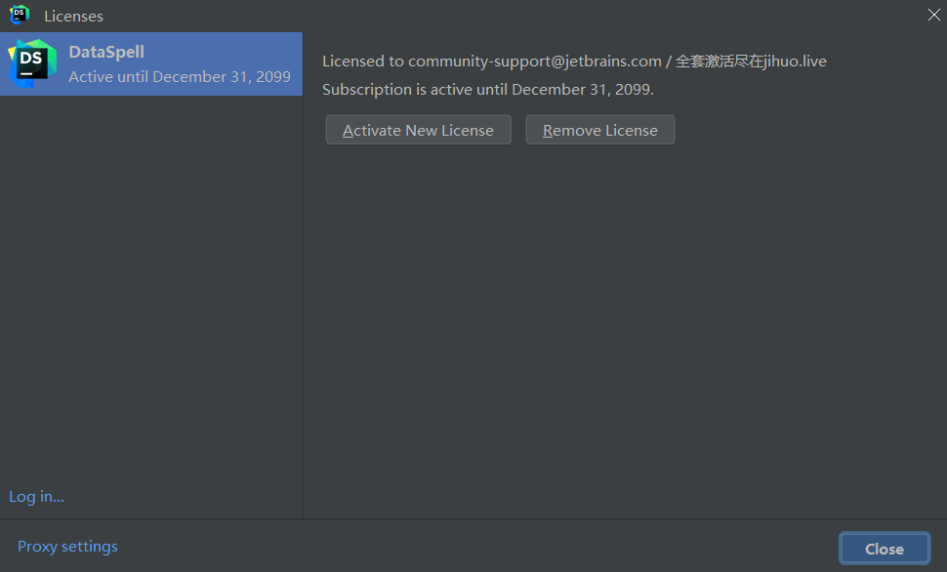Close the Licenses window with the X

coord(932,15)
